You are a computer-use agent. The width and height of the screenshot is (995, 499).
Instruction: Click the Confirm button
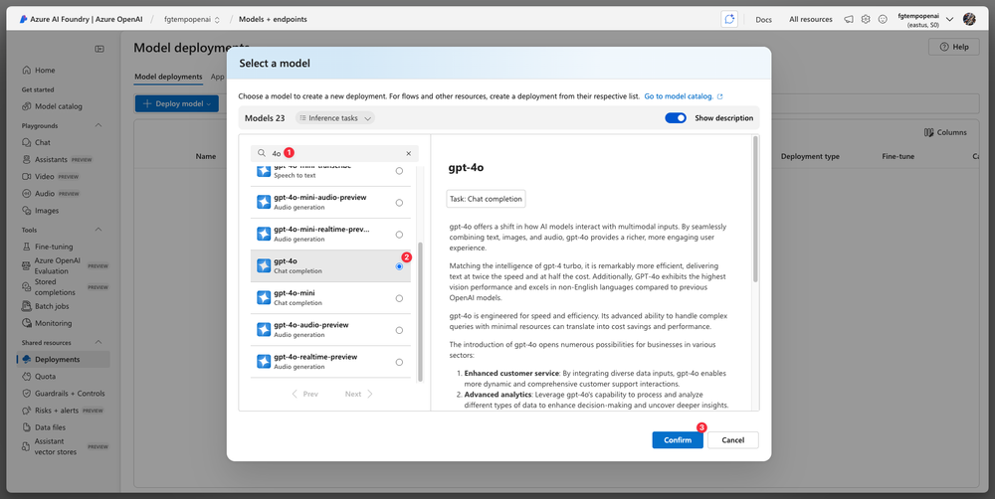[x=678, y=440]
